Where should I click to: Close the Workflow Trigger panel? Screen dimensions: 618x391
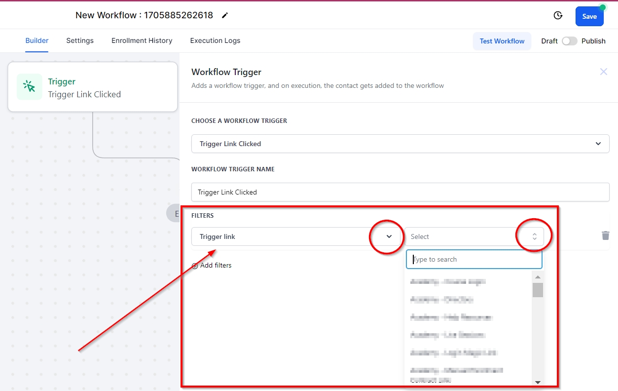pos(603,72)
